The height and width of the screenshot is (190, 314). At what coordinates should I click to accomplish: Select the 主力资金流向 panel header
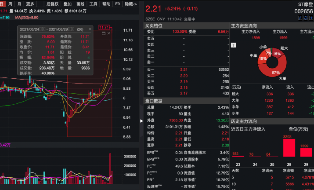(272, 26)
